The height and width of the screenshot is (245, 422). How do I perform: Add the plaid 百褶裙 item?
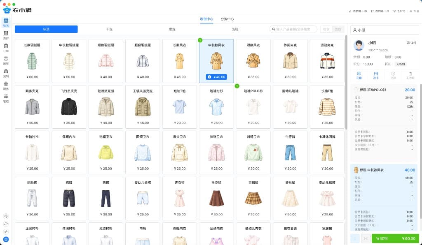click(253, 199)
